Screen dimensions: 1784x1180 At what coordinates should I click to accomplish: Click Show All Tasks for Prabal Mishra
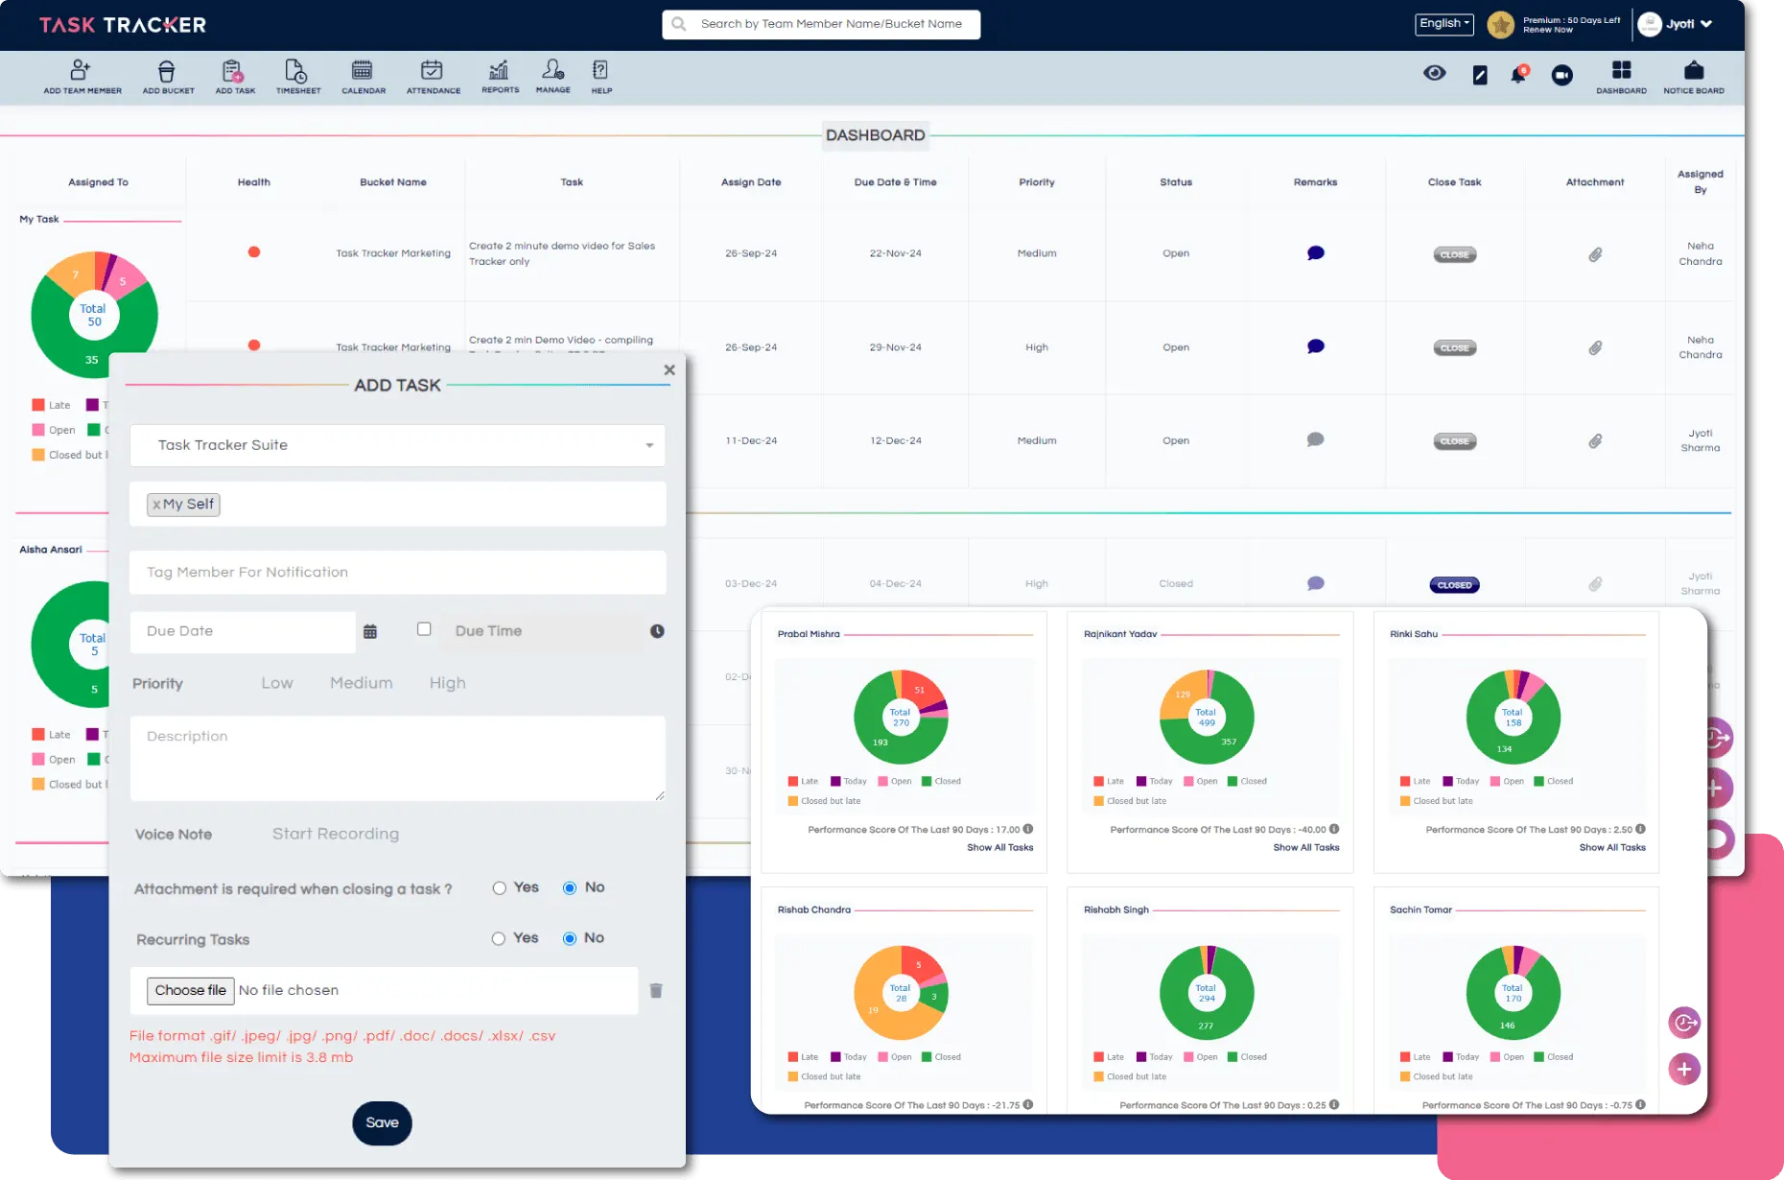click(999, 847)
